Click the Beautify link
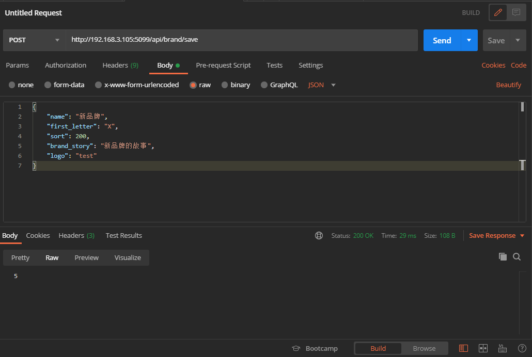This screenshot has height=357, width=532. click(508, 85)
